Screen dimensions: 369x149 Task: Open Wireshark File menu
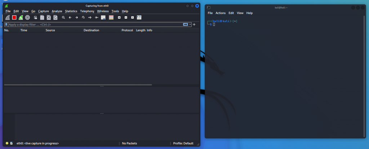click(8, 11)
